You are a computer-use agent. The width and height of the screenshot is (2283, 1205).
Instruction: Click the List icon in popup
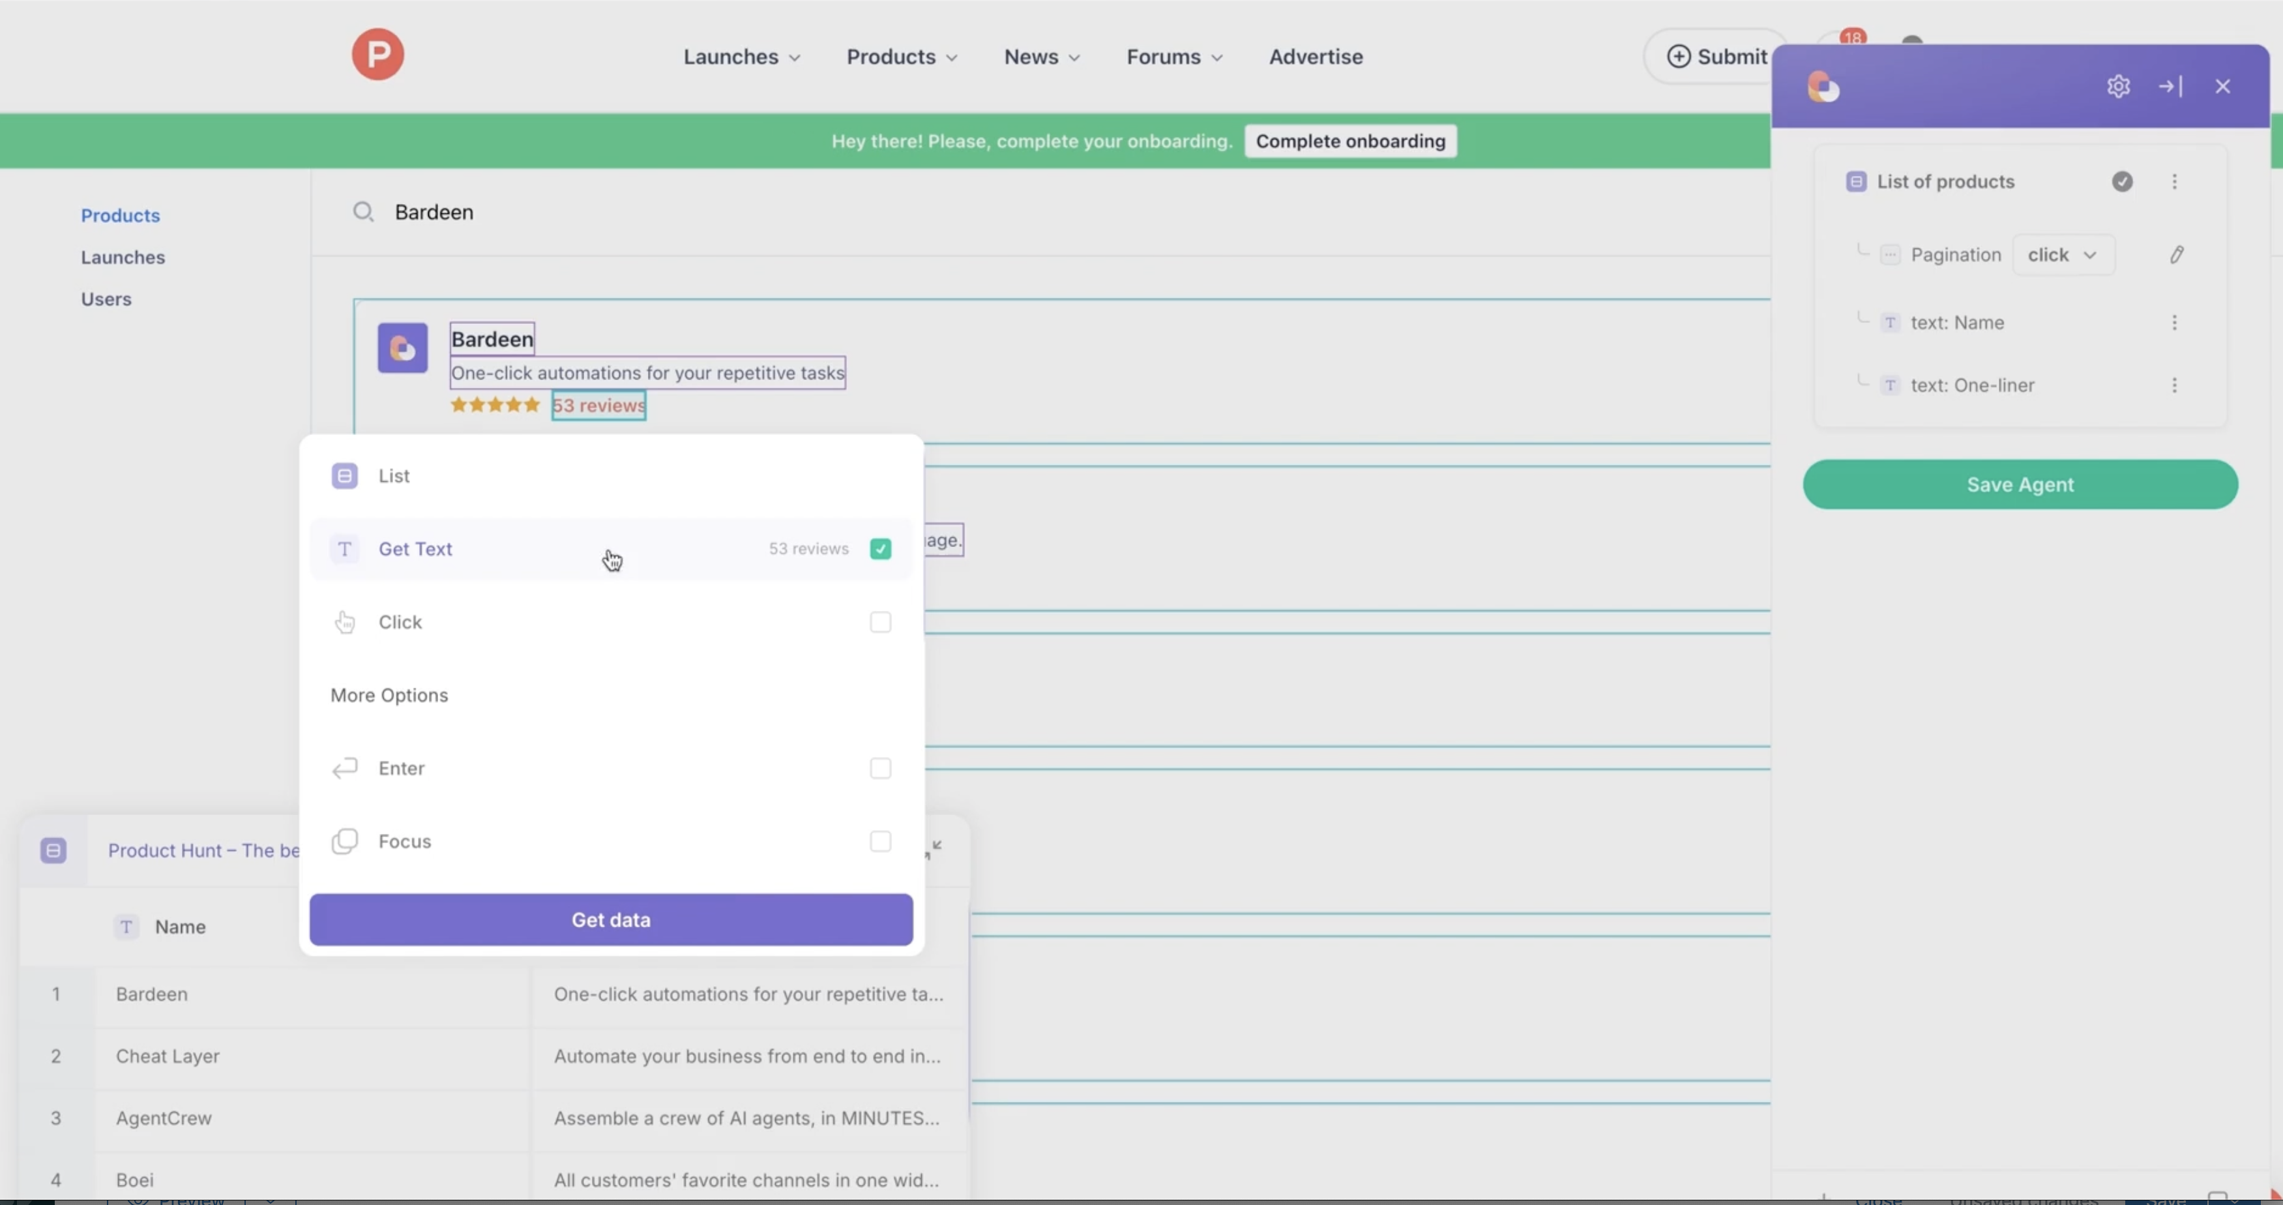pos(345,476)
